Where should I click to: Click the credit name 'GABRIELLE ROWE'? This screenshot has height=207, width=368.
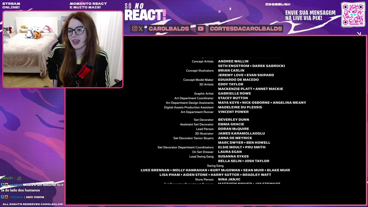click(x=234, y=93)
